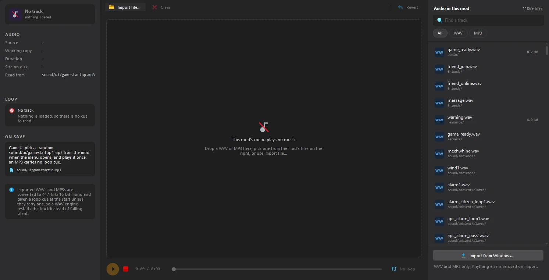
Task: Focus the Find a track search field
Action: (488, 20)
